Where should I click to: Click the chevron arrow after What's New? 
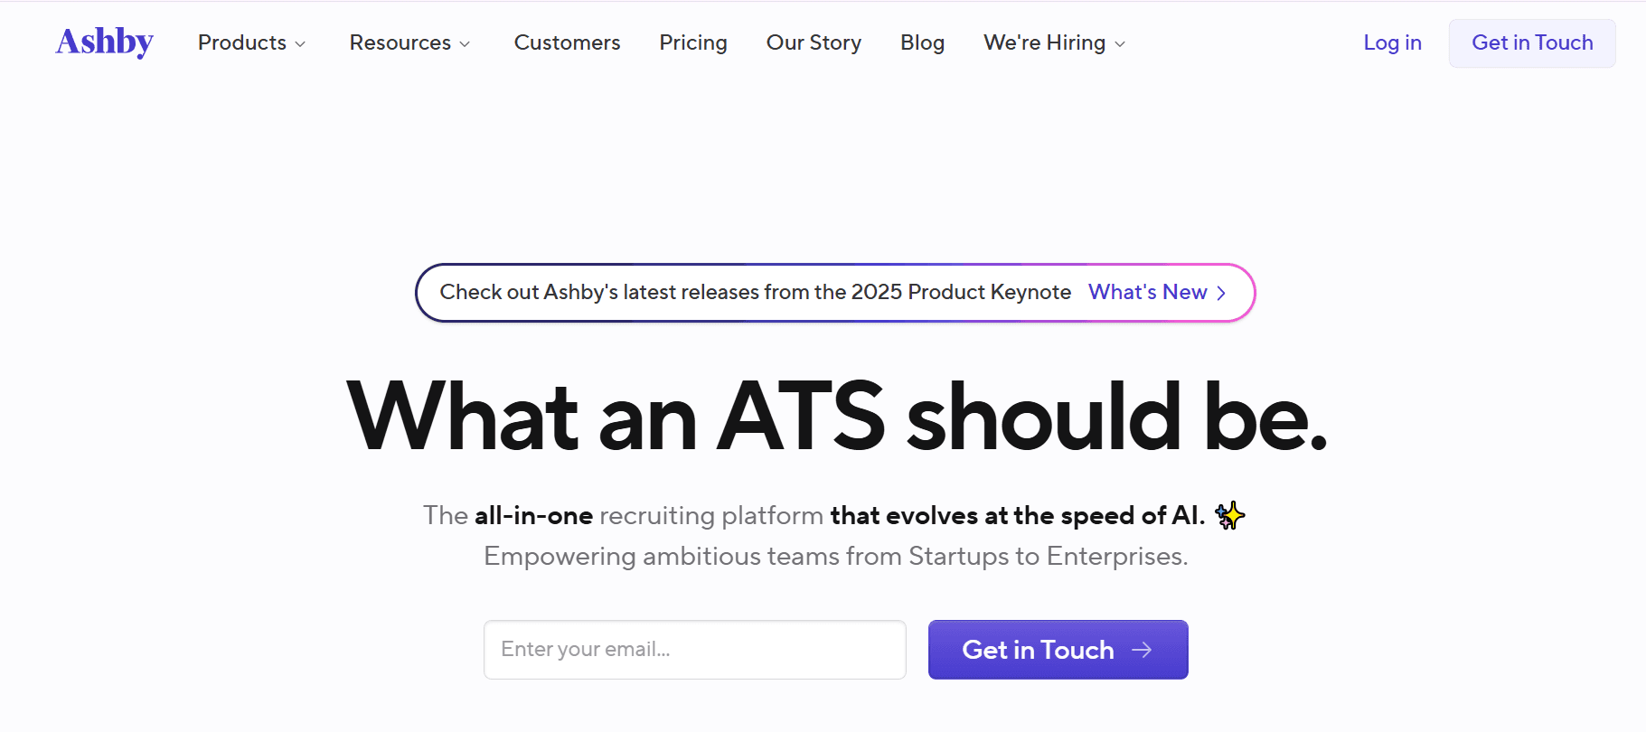[x=1221, y=293]
